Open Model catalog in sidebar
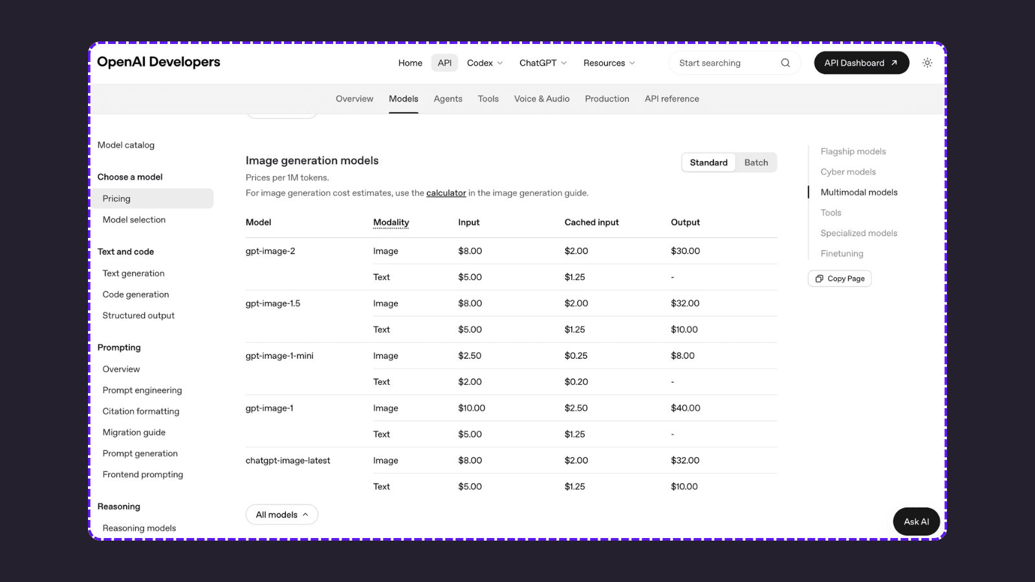The height and width of the screenshot is (582, 1035). [126, 145]
